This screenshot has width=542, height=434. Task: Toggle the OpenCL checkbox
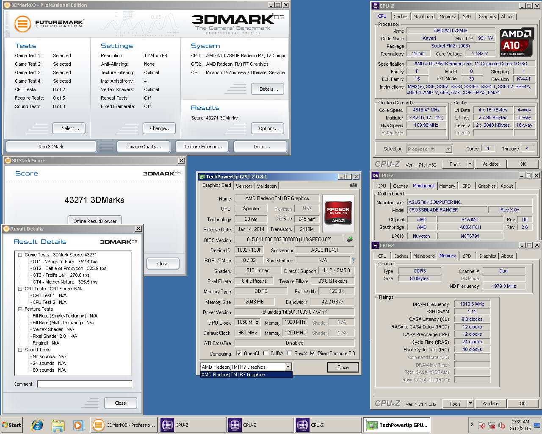point(239,353)
